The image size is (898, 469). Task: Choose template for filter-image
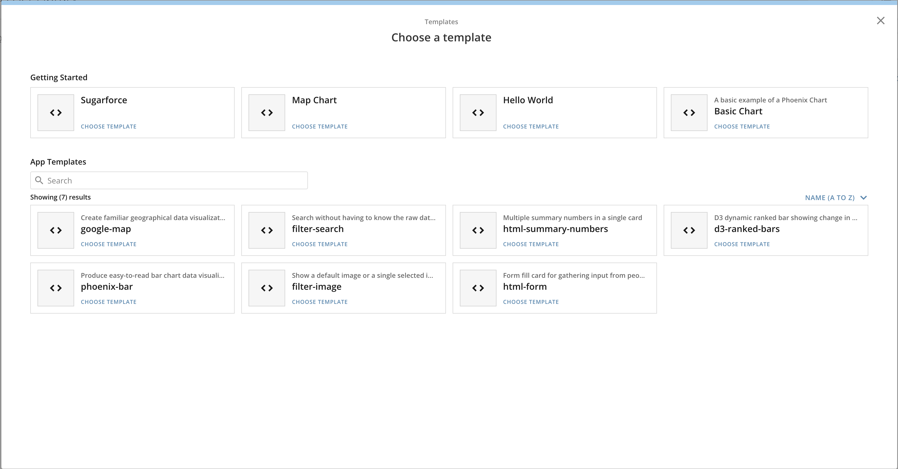point(319,302)
